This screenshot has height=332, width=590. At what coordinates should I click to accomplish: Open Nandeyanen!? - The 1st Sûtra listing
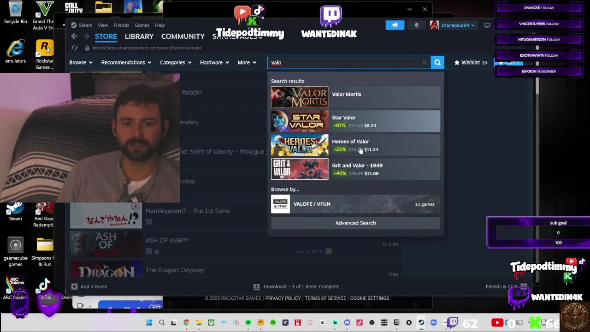(x=235, y=215)
